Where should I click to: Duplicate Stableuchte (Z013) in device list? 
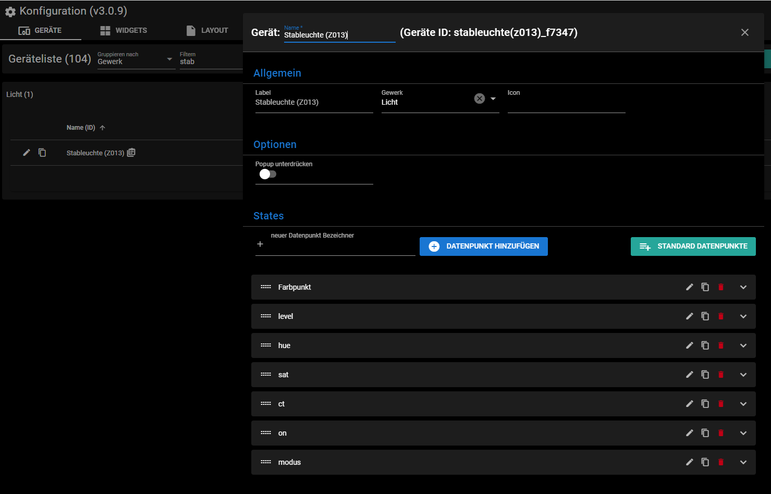pos(42,153)
